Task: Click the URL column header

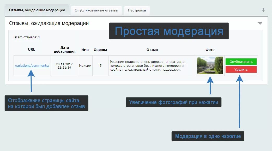Action: (x=32, y=49)
